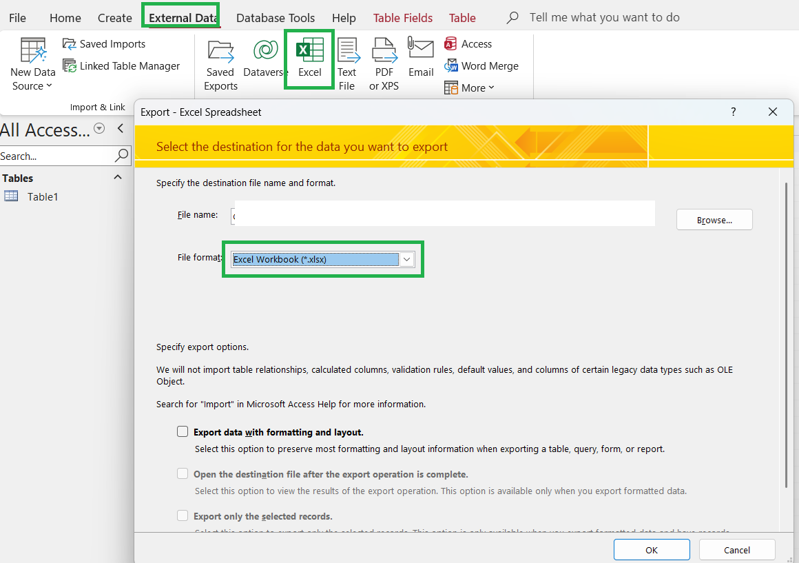
Task: Open the Table Fields tab
Action: (402, 18)
